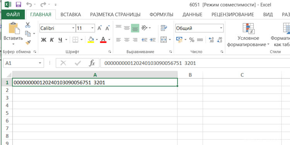290x145 pixels.
Task: Toggle underline Ч formatting
Action: click(x=60, y=40)
